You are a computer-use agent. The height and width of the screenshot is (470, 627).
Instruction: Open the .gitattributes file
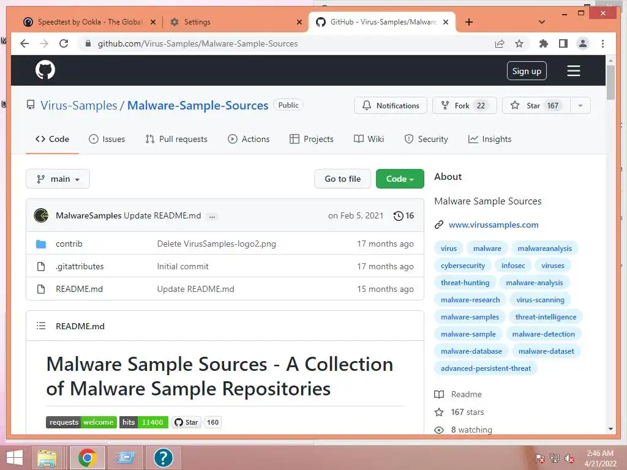tap(80, 267)
